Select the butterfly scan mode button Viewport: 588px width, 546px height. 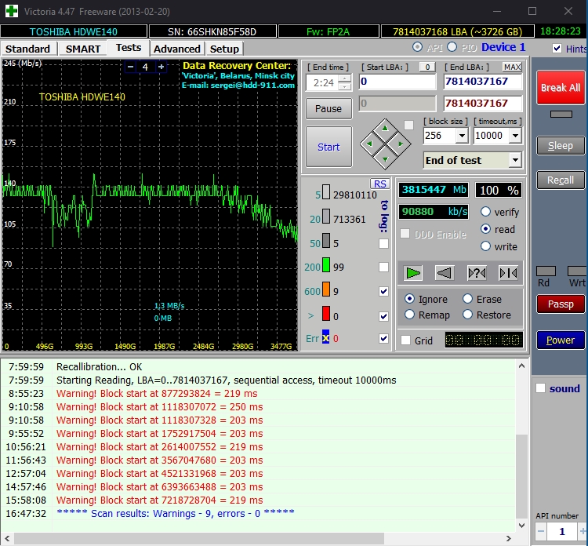pyautogui.click(x=509, y=273)
